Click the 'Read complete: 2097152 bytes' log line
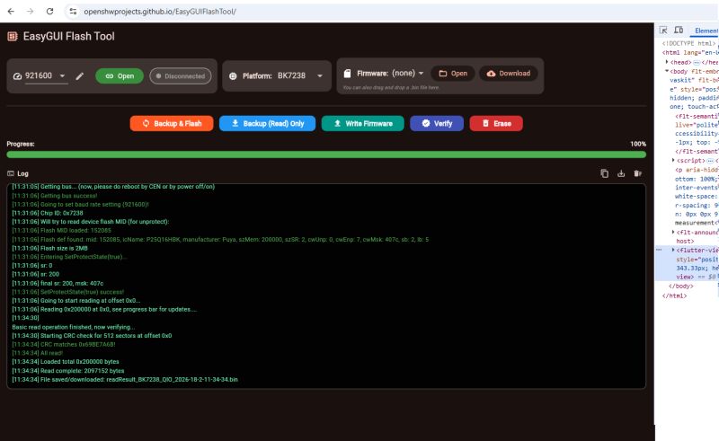This screenshot has height=441, width=719. tap(68, 371)
